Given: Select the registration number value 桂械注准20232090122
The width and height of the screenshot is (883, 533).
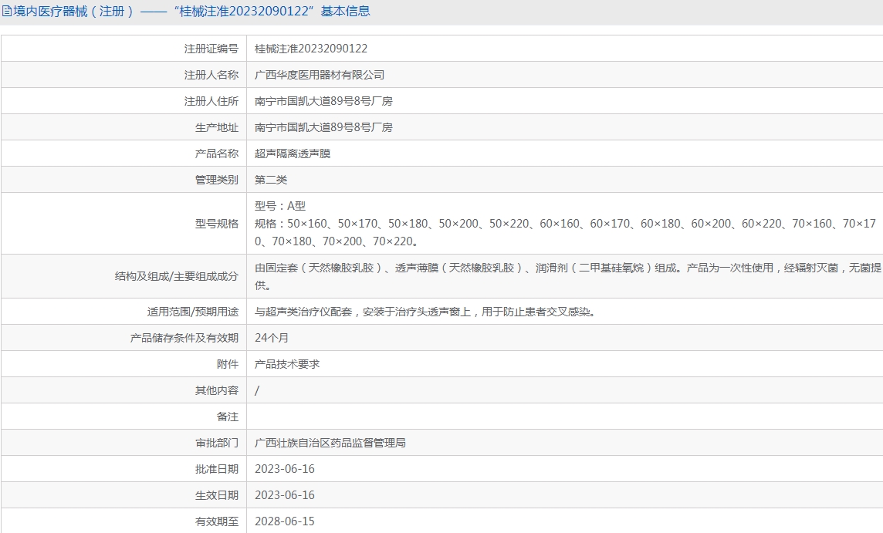Looking at the screenshot, I should (311, 49).
